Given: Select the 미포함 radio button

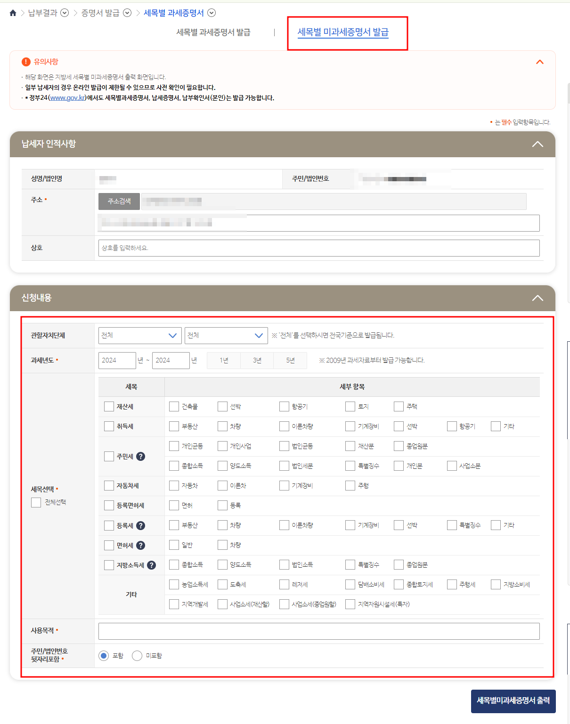Looking at the screenshot, I should (137, 655).
